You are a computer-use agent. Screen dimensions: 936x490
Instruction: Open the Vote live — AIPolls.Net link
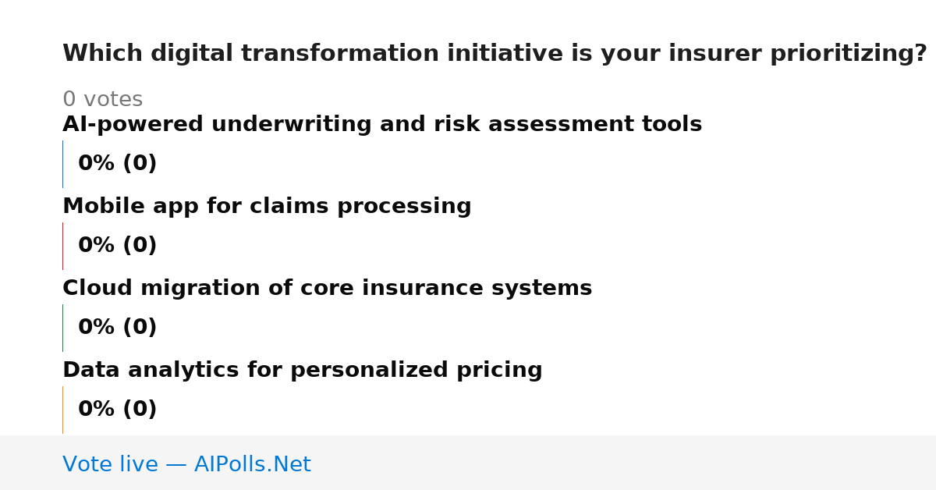click(186, 465)
